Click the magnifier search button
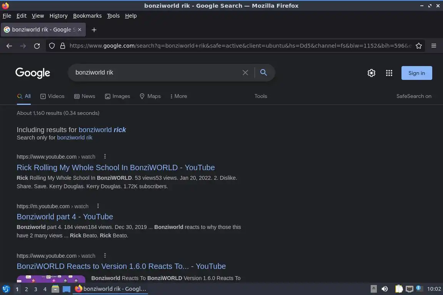The height and width of the screenshot is (295, 443). pyautogui.click(x=263, y=73)
